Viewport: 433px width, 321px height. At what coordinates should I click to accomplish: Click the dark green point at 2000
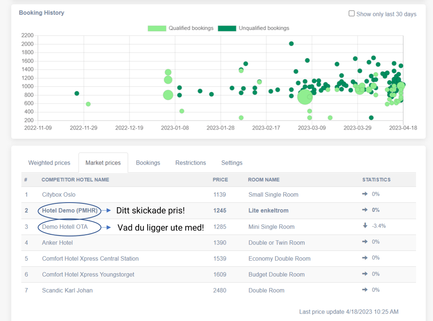[x=291, y=44]
